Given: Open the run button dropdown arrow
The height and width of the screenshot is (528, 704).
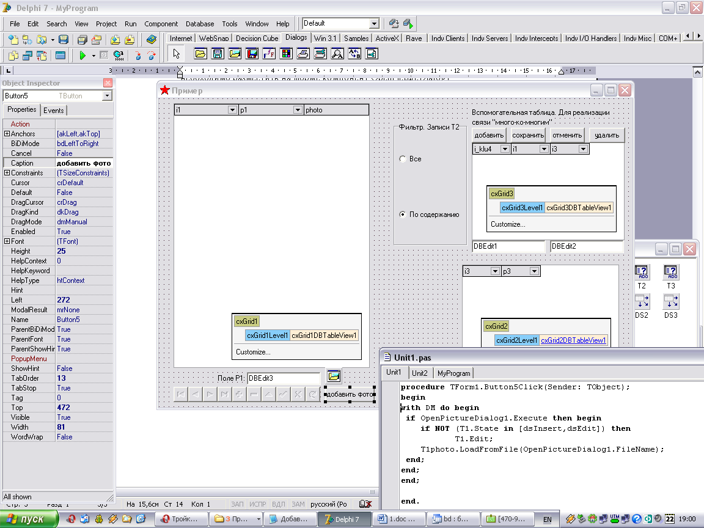Looking at the screenshot, I should point(94,56).
